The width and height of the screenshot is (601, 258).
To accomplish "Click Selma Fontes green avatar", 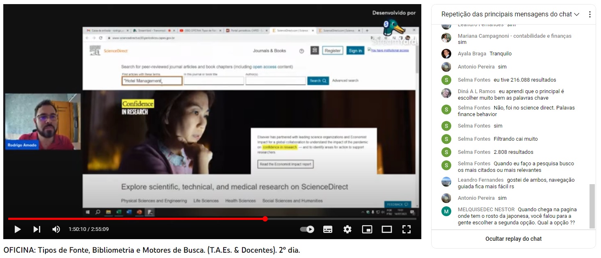I will [446, 80].
